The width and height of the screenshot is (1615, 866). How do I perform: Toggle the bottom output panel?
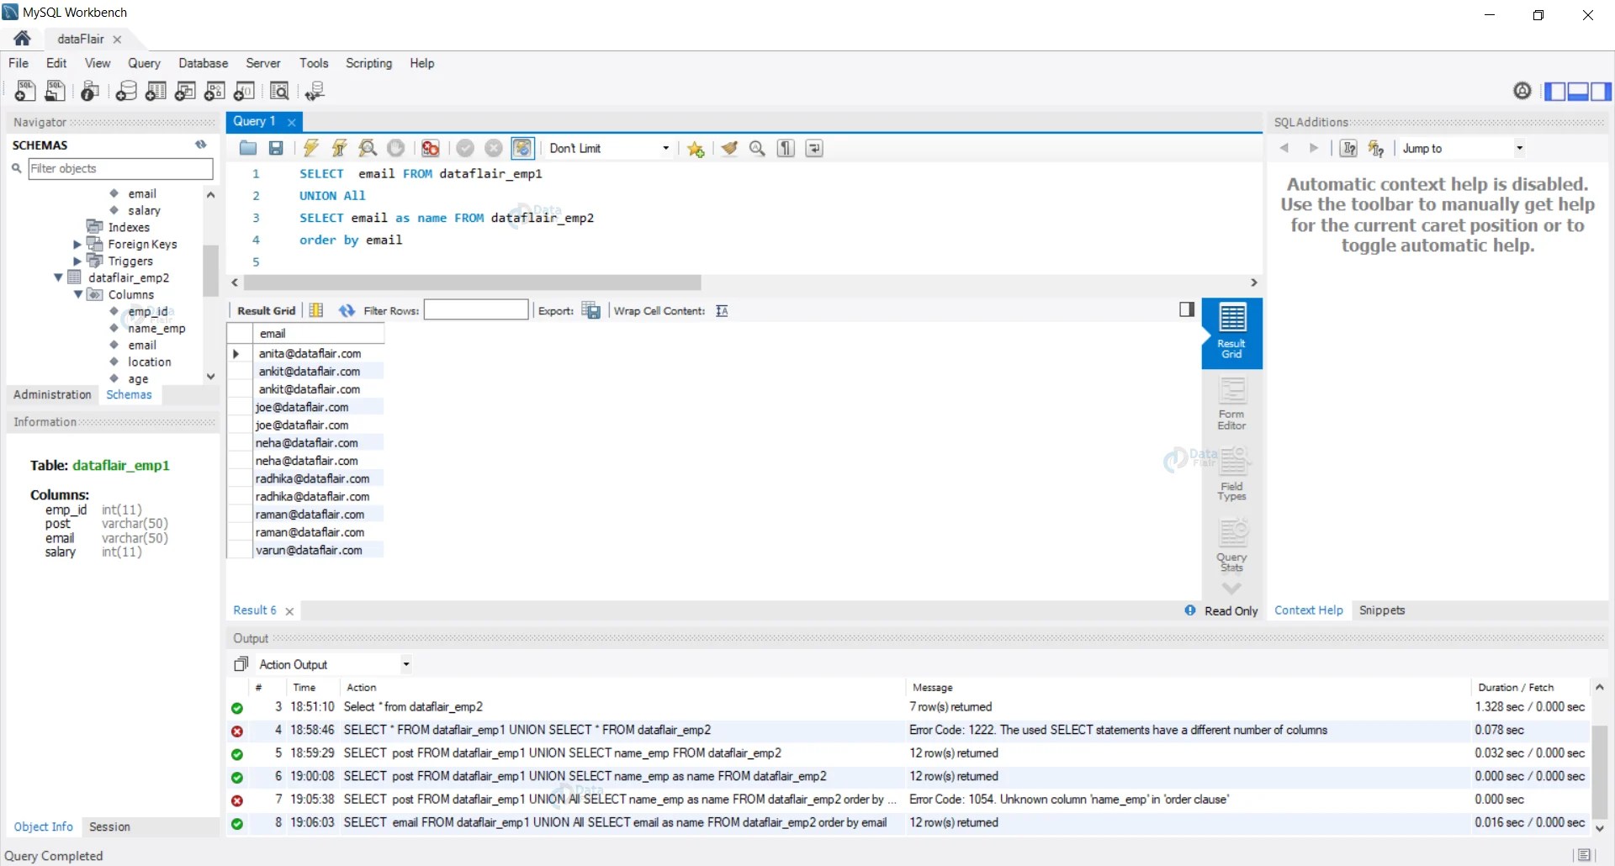(1578, 91)
